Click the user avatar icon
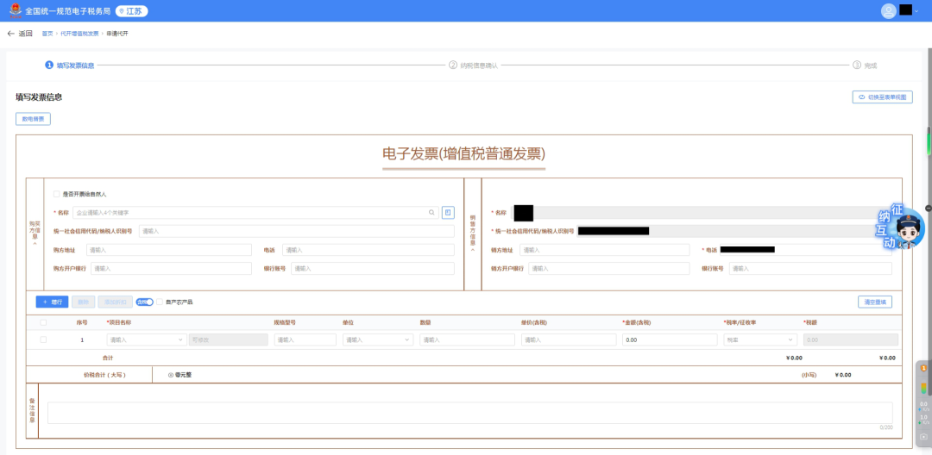The height and width of the screenshot is (455, 932). pos(888,11)
